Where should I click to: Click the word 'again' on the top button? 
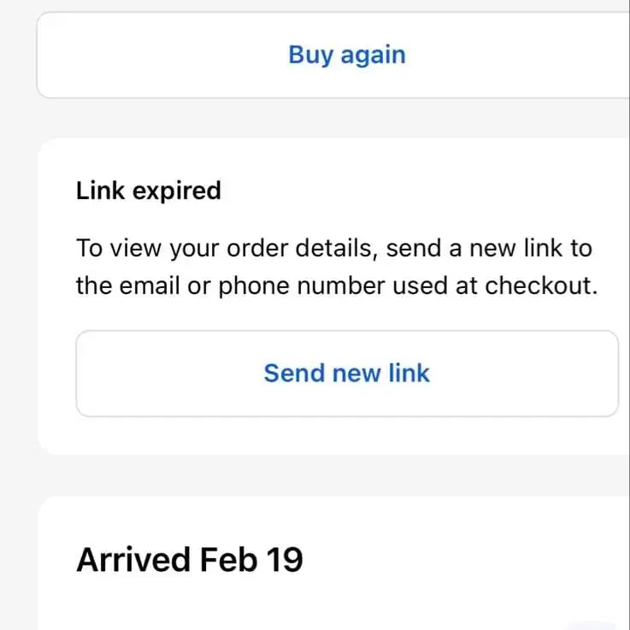click(373, 55)
